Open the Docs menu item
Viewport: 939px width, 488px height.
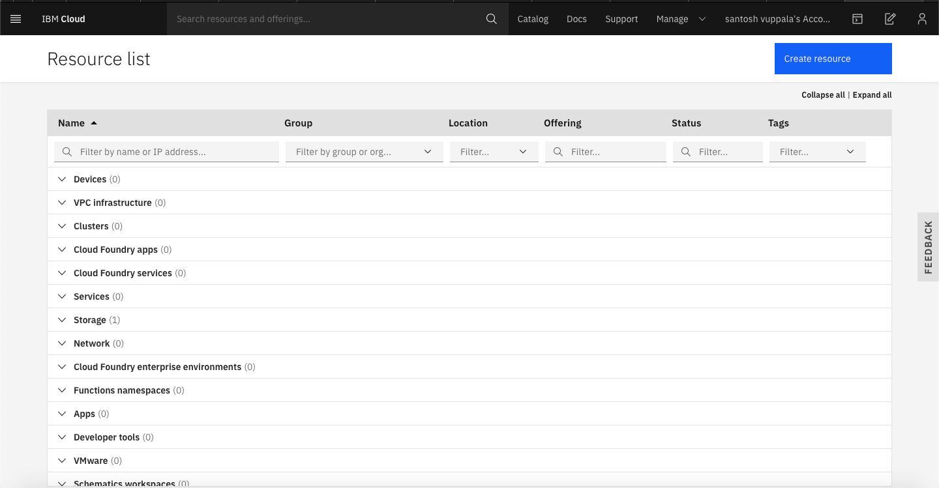576,19
